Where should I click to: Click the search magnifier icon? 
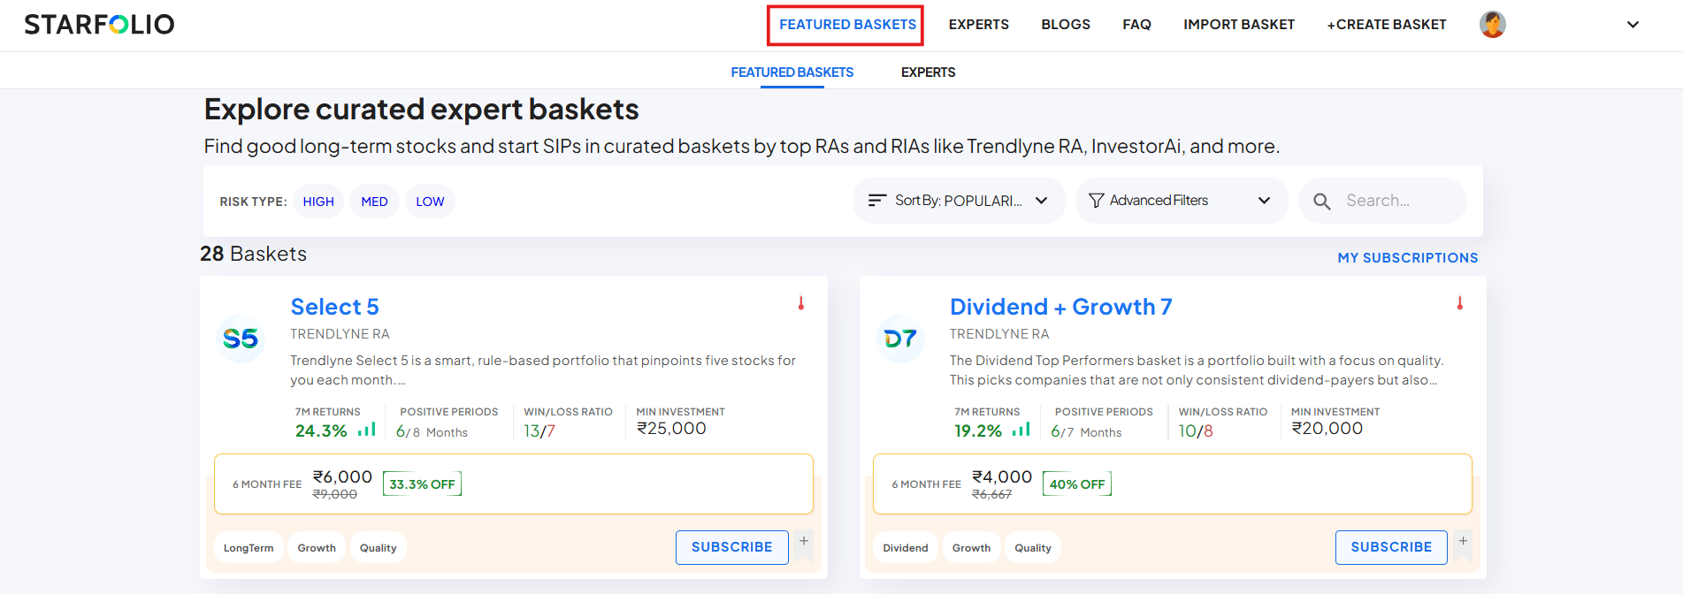[1321, 202]
